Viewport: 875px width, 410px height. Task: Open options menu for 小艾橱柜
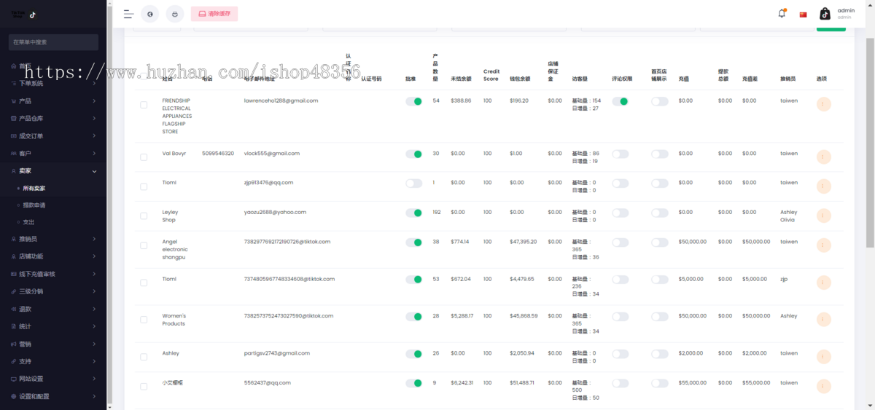824,386
